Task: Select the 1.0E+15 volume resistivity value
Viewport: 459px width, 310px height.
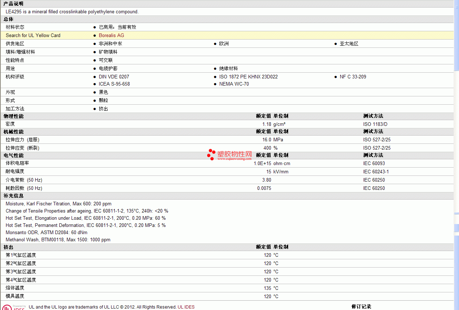Action: point(263,163)
